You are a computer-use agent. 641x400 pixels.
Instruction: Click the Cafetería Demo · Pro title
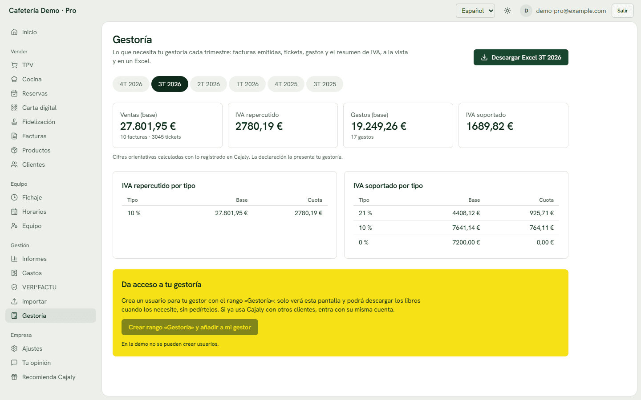43,11
